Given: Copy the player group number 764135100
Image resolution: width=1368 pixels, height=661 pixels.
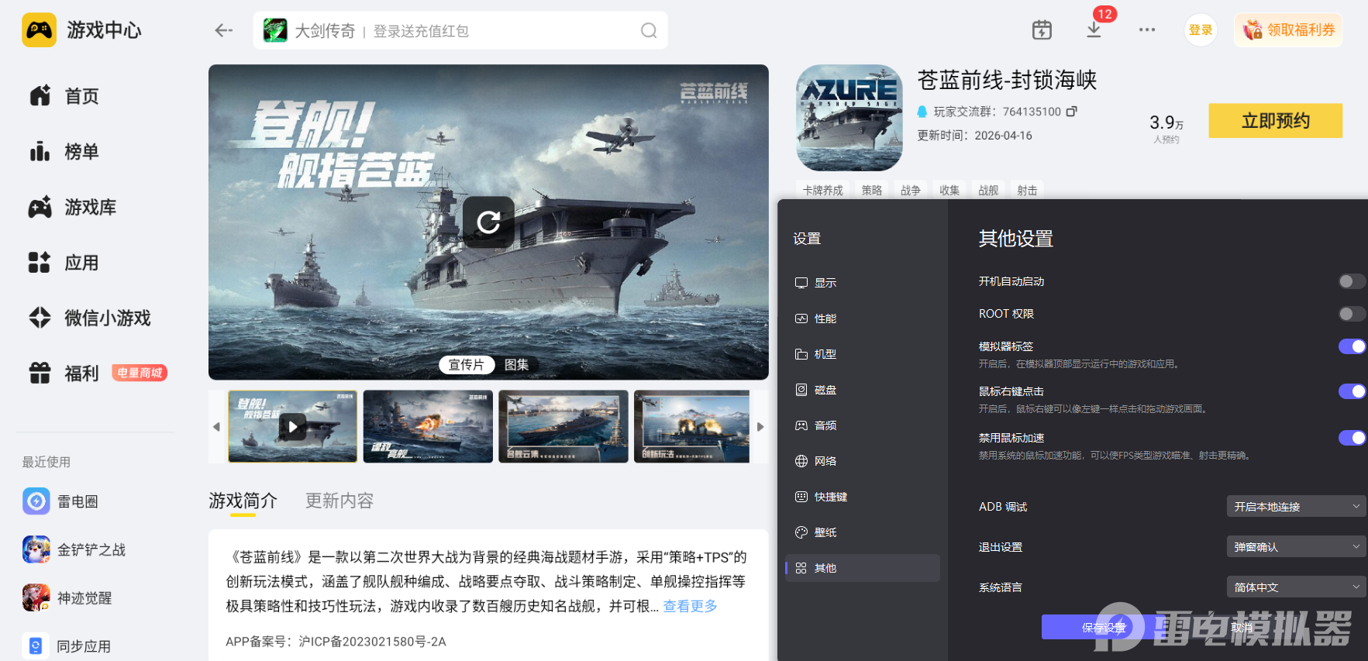Looking at the screenshot, I should click(x=1072, y=112).
